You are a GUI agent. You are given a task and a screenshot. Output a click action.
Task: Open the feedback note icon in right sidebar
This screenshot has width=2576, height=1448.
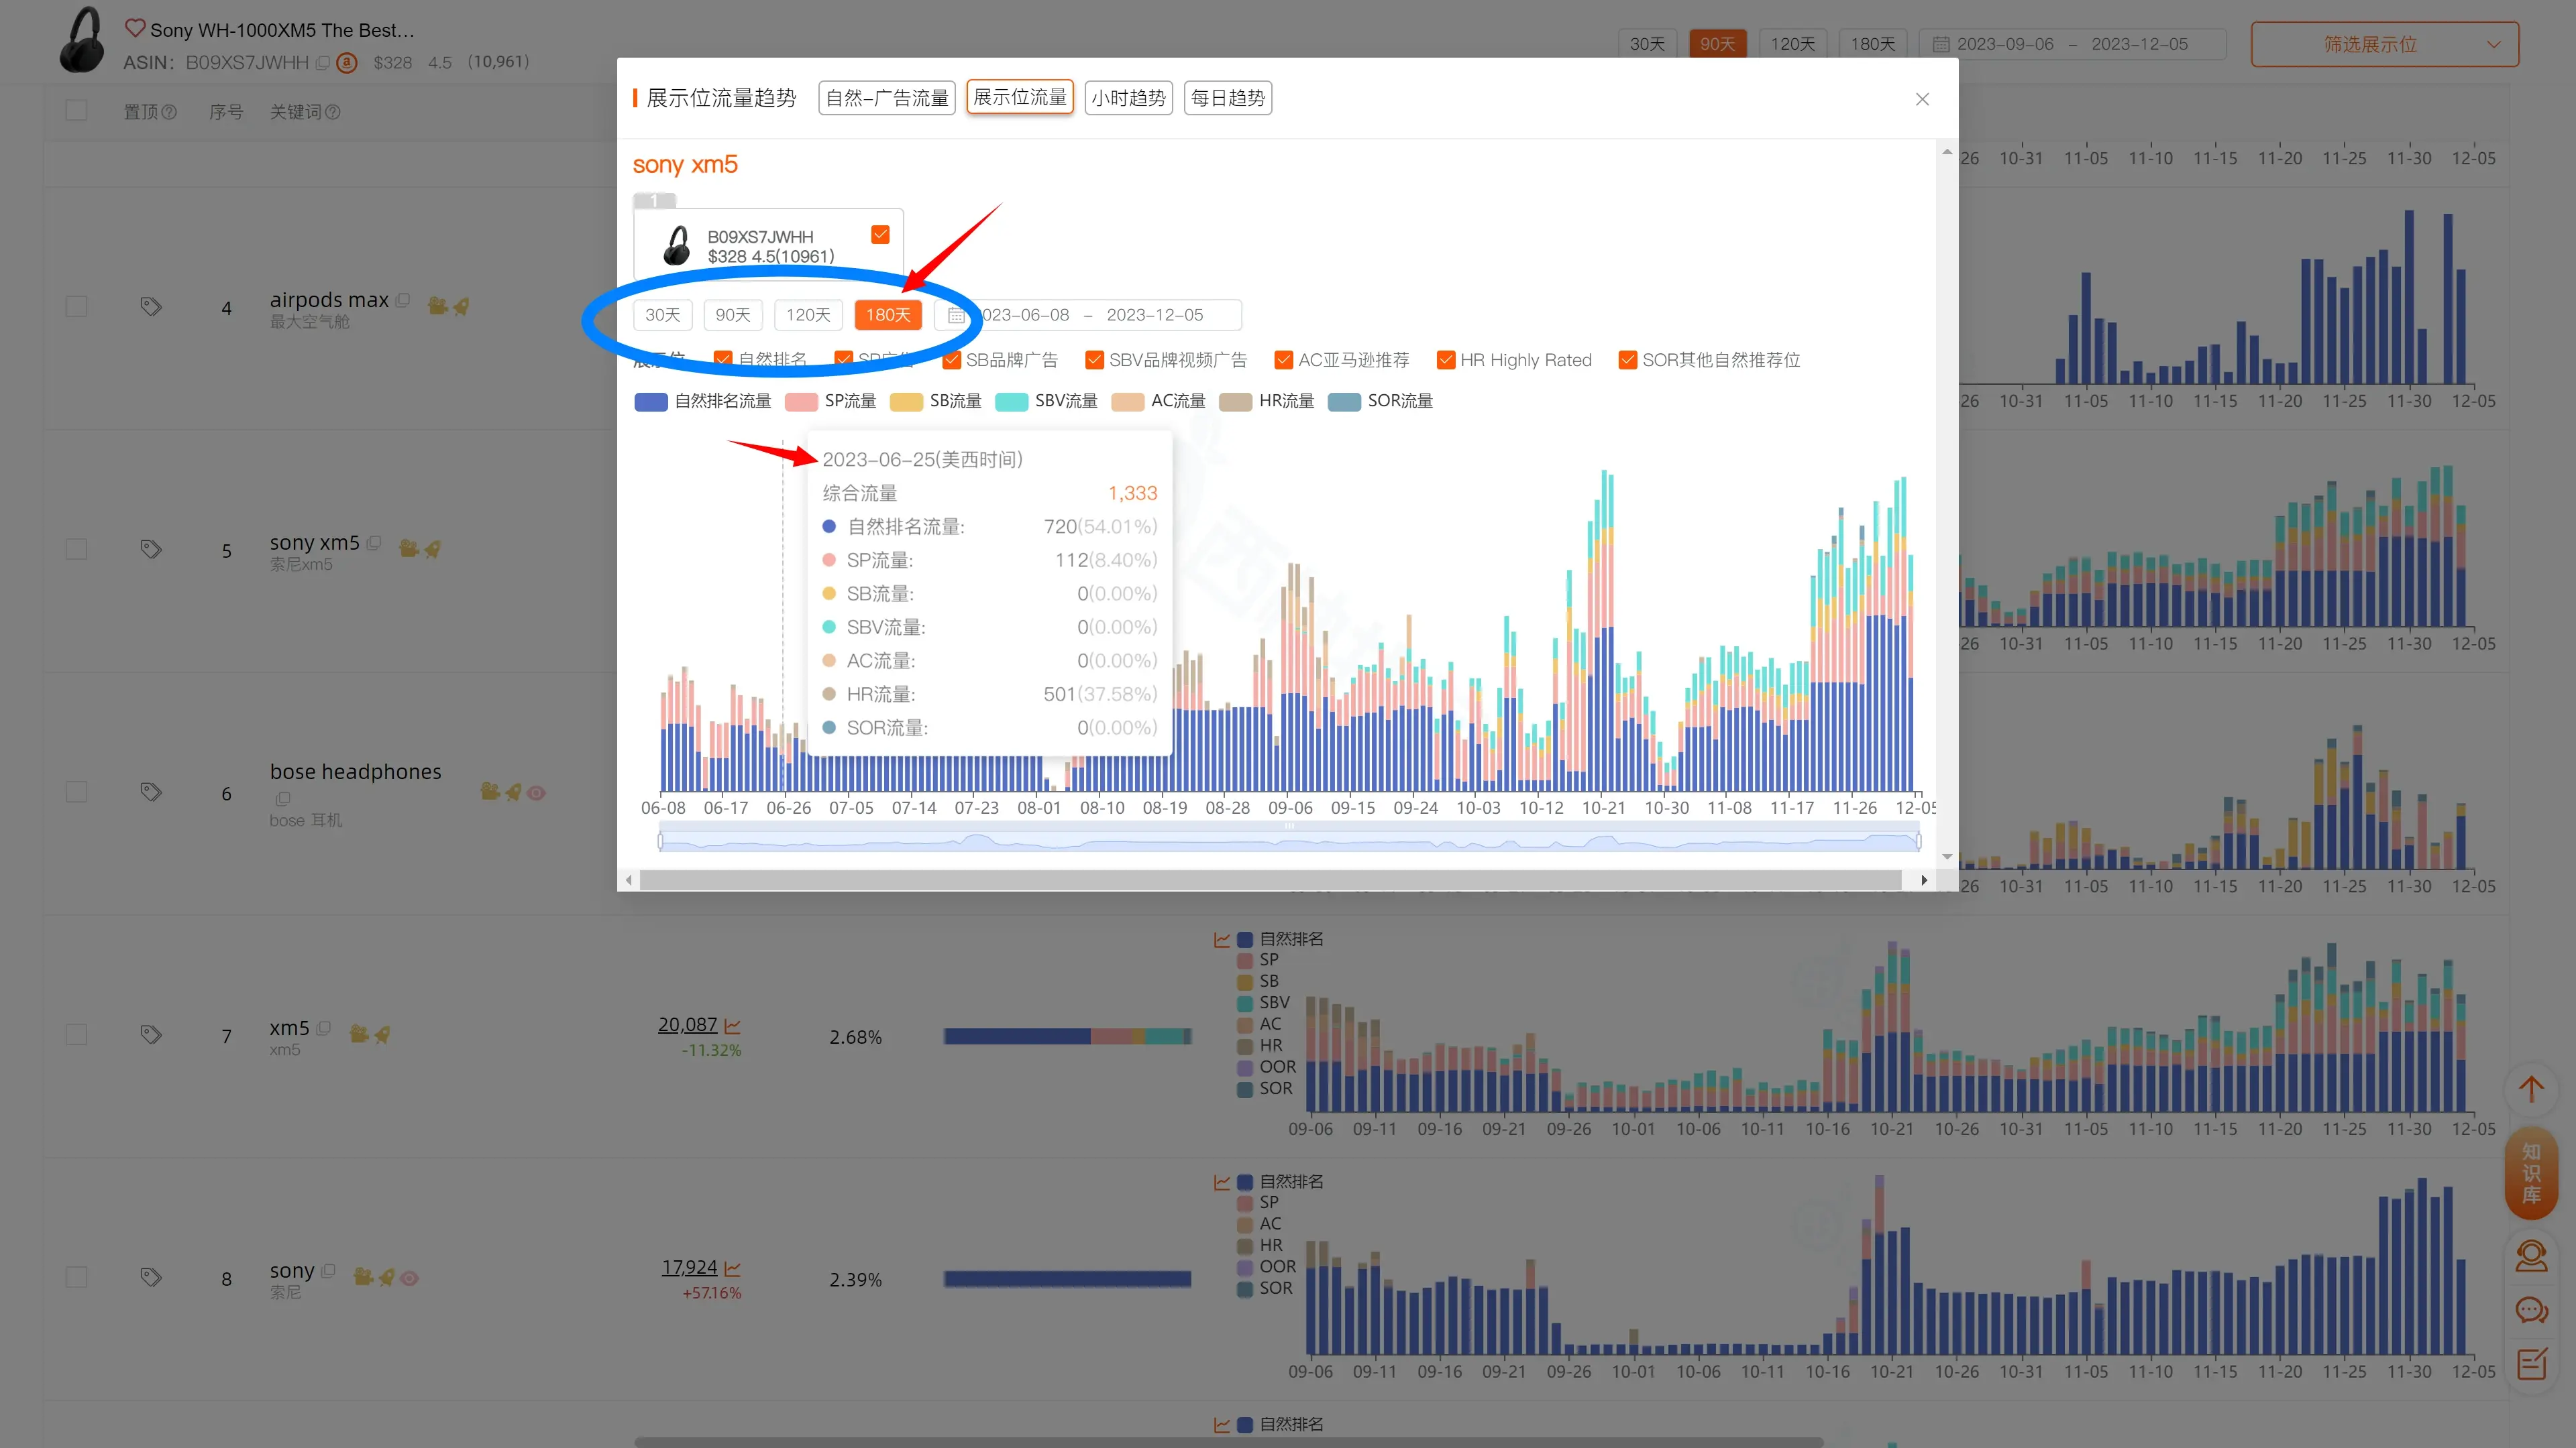(x=2531, y=1363)
